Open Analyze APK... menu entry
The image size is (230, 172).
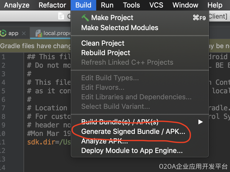click(x=104, y=141)
